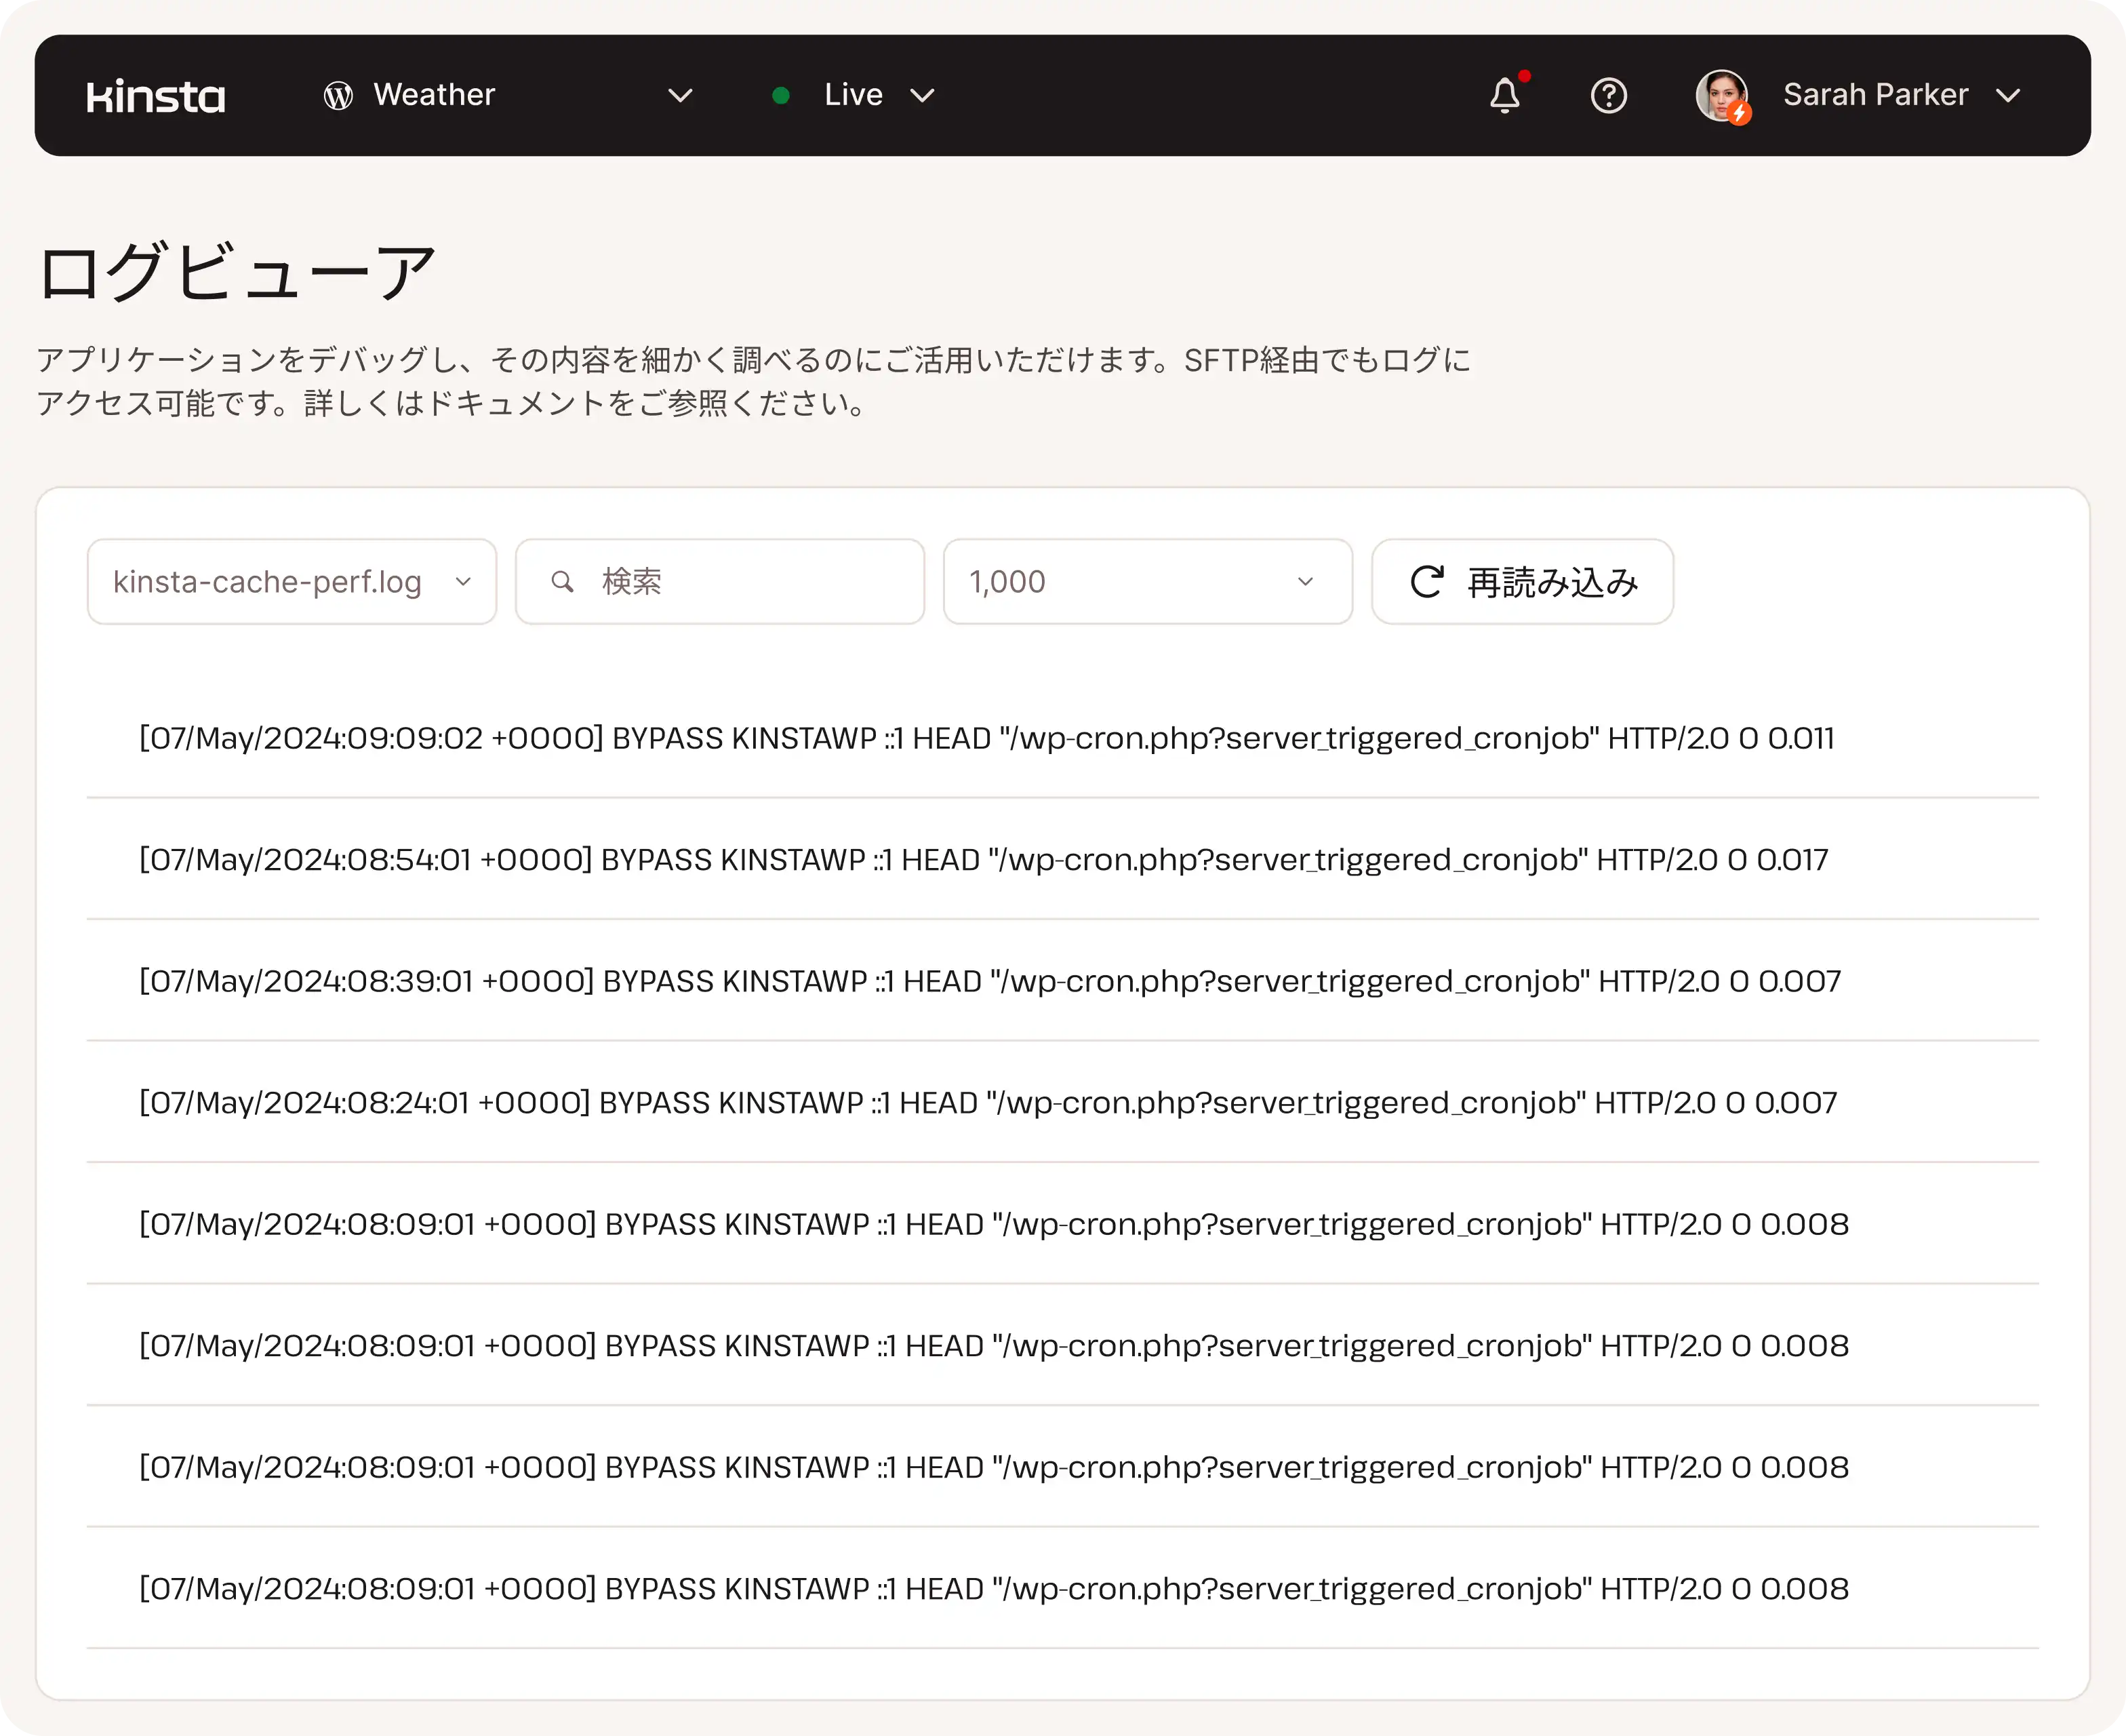This screenshot has width=2126, height=1736.
Task: Click the green Live status dot
Action: (782, 96)
